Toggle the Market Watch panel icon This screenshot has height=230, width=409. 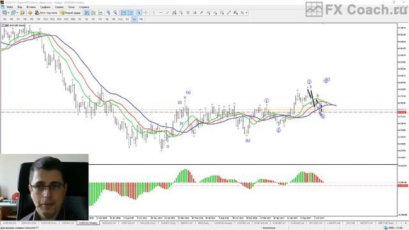(22, 13)
